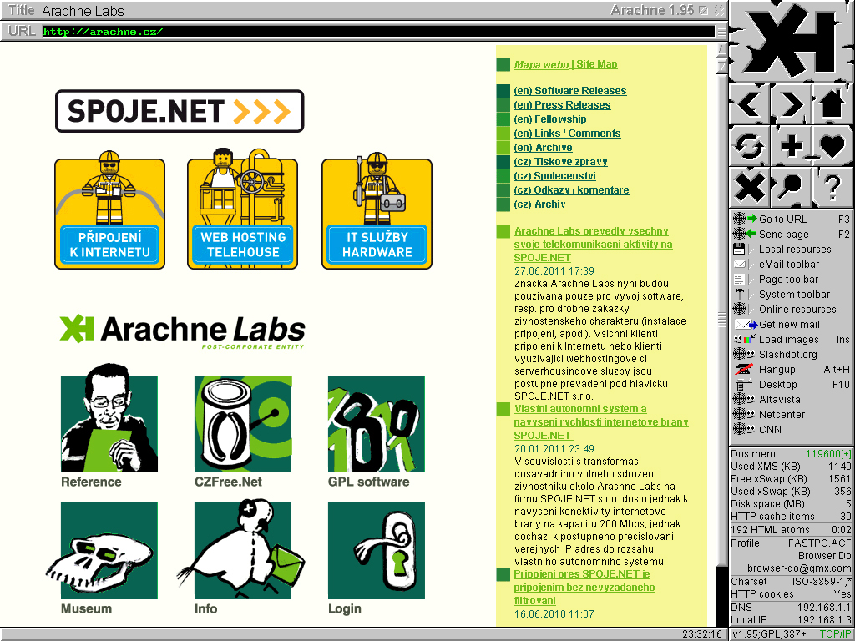The width and height of the screenshot is (855, 641).
Task: Open IT služby hardware tile
Action: (x=377, y=209)
